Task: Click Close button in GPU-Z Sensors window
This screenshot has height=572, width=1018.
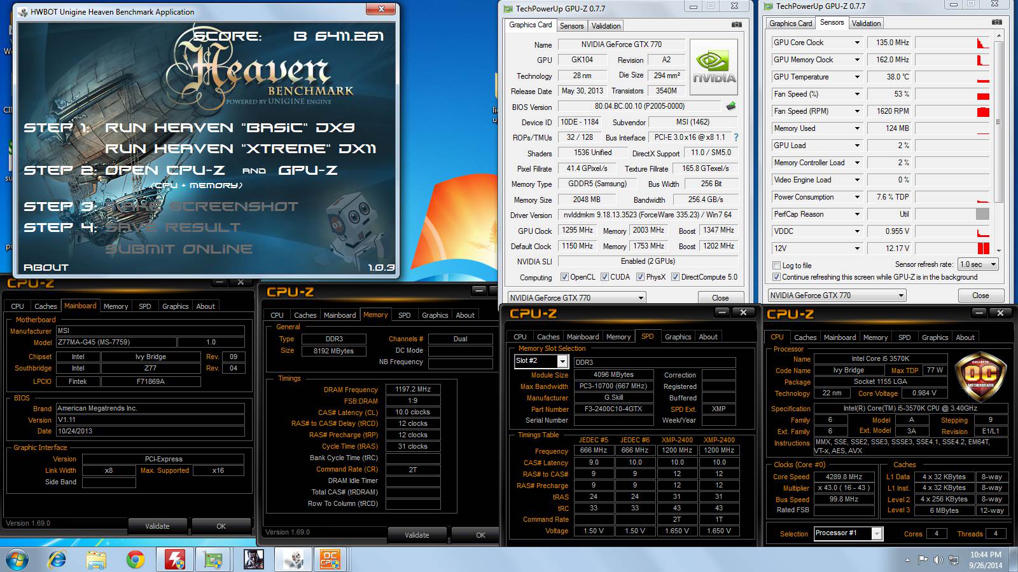Action: pos(980,296)
